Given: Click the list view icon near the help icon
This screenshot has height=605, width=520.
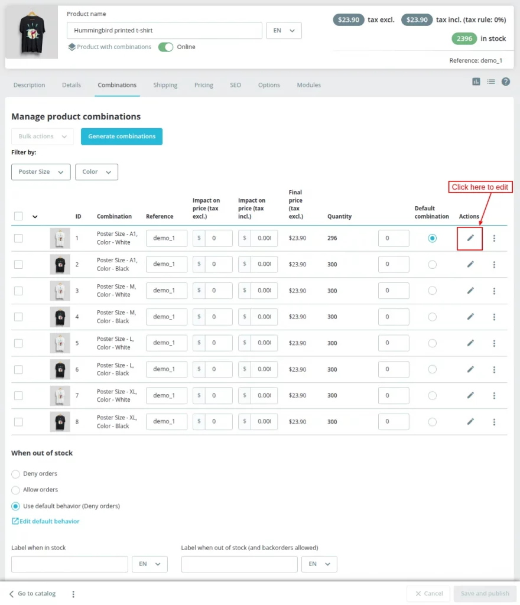Looking at the screenshot, I should (490, 82).
